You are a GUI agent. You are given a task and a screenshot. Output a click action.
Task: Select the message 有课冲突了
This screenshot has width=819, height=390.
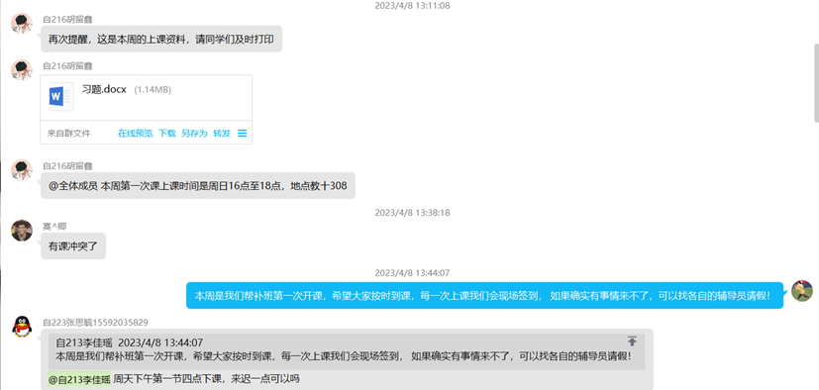point(73,245)
